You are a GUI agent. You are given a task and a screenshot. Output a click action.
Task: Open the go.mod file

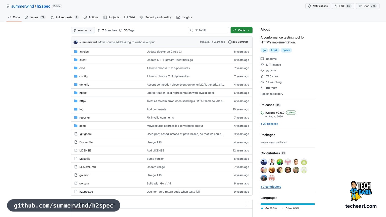pyautogui.click(x=84, y=175)
